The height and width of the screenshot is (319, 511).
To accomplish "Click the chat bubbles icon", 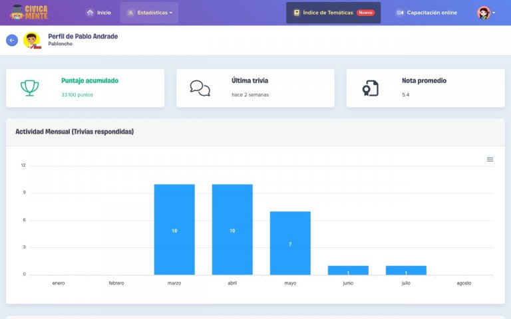I will pyautogui.click(x=200, y=88).
